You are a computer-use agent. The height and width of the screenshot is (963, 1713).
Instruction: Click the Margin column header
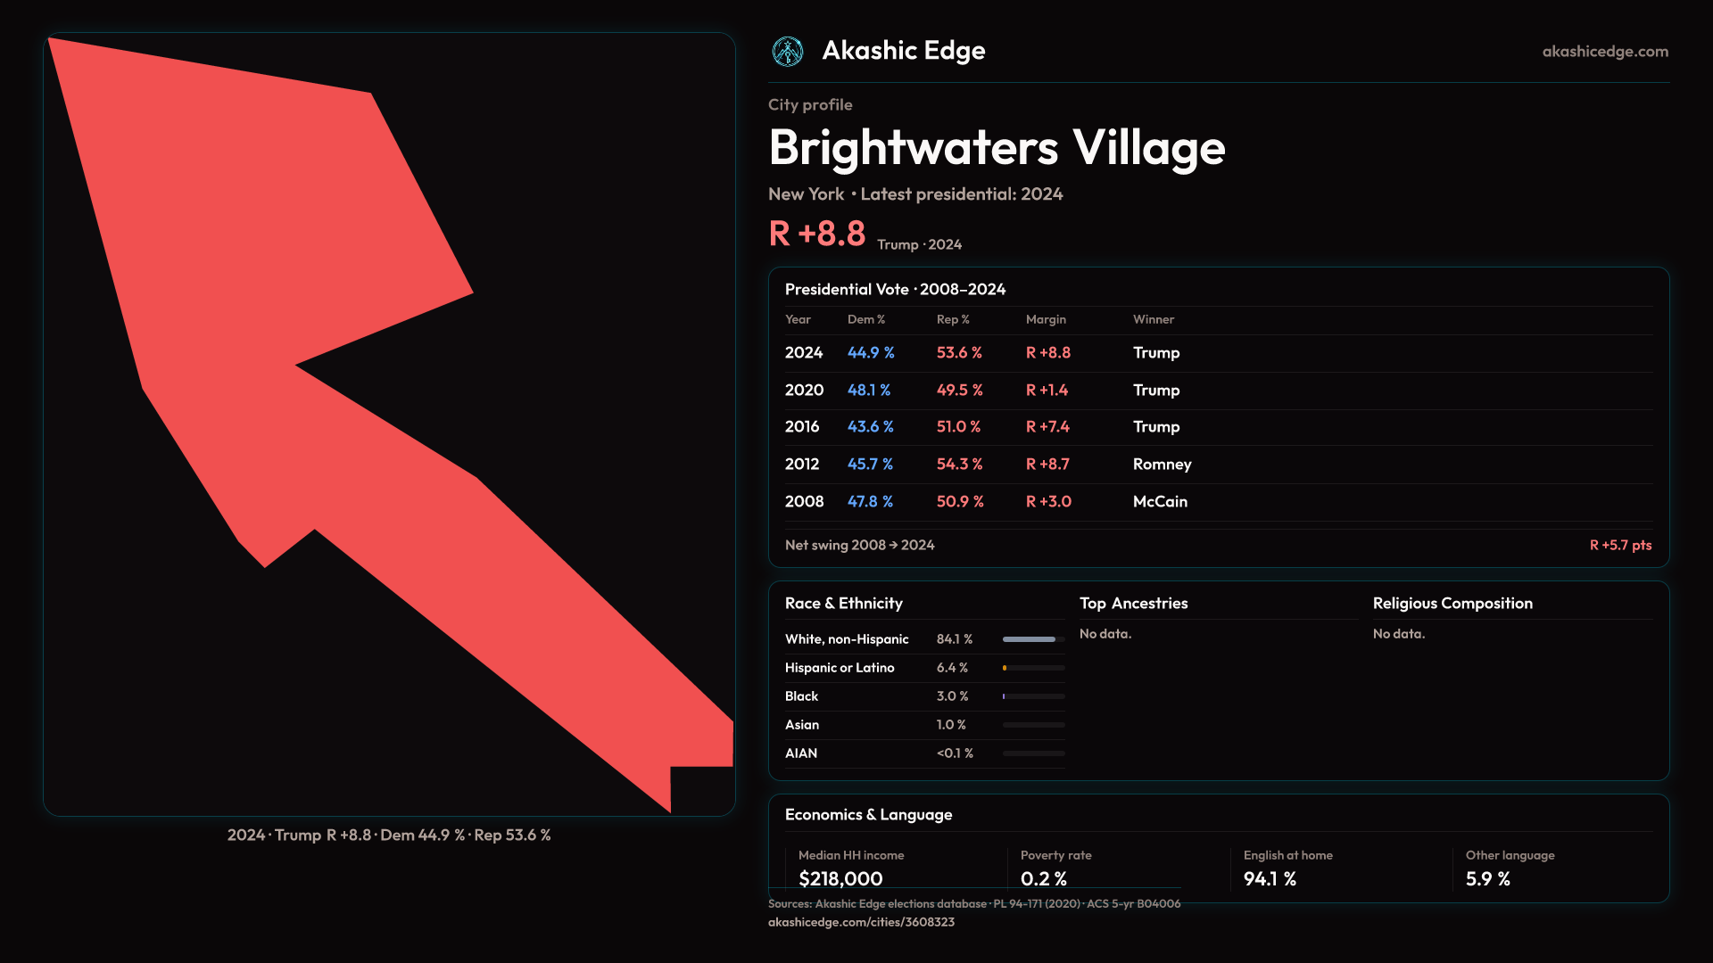(1046, 319)
